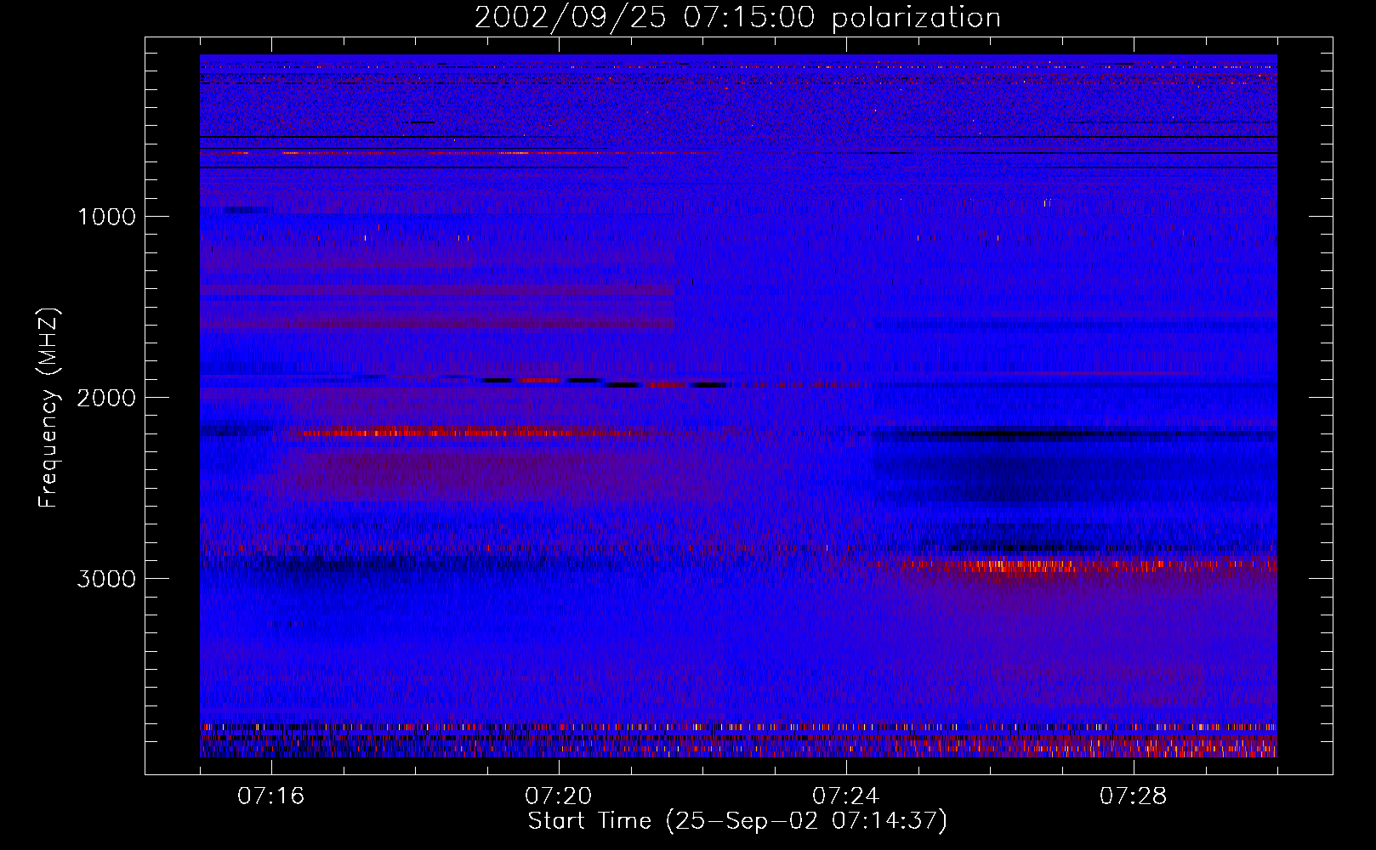Click the 1000 frequency tick label
Screen dimensions: 1376x850
click(107, 217)
